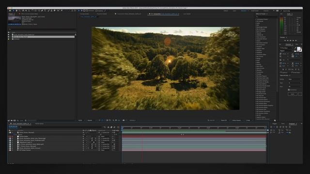This screenshot has width=310, height=174.
Task: Select the Roto Brush tool
Action: coord(58,11)
